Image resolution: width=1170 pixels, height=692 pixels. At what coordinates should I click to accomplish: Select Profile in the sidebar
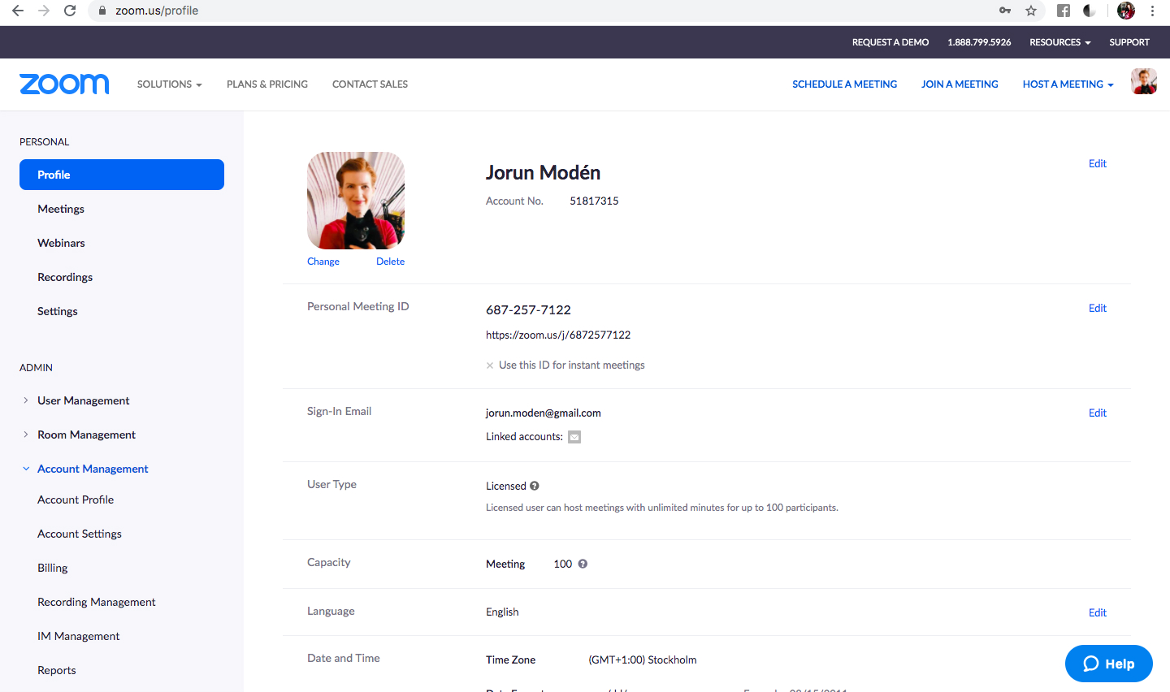(122, 175)
